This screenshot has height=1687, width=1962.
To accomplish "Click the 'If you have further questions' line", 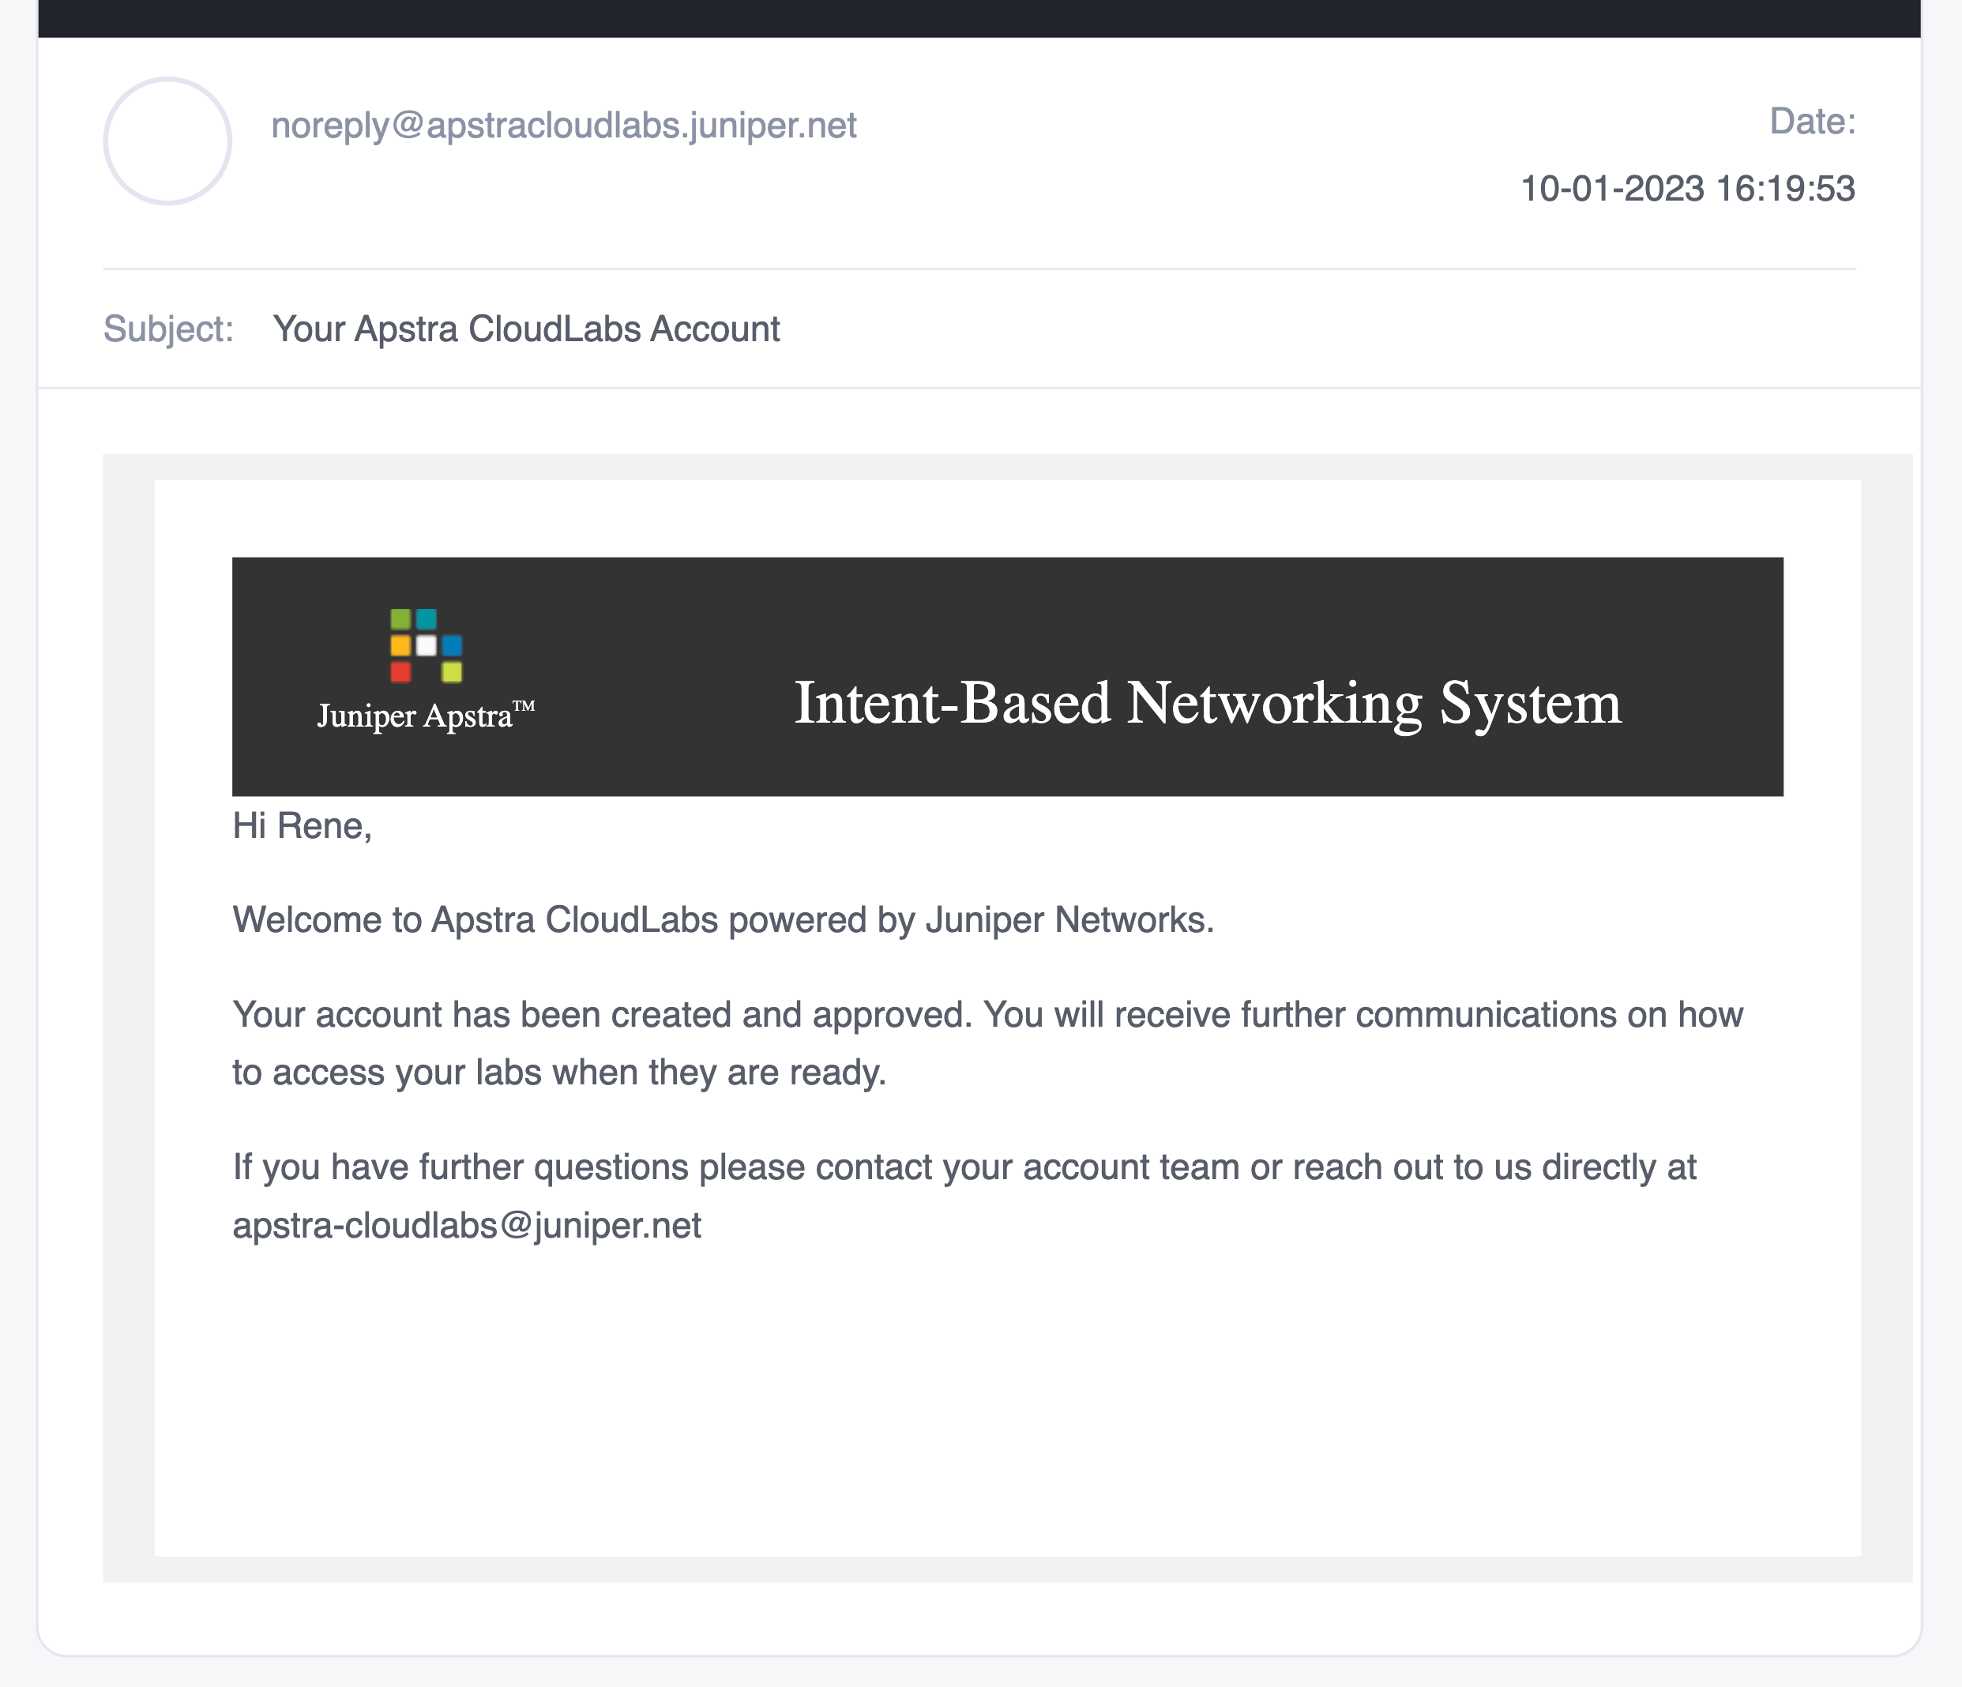I will coord(965,1167).
